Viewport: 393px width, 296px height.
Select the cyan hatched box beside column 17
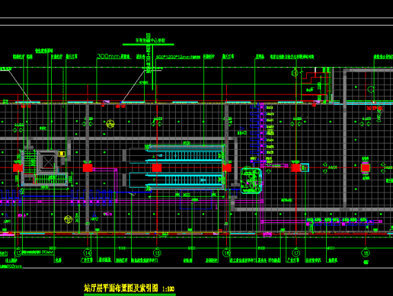pyautogui.click(x=305, y=168)
